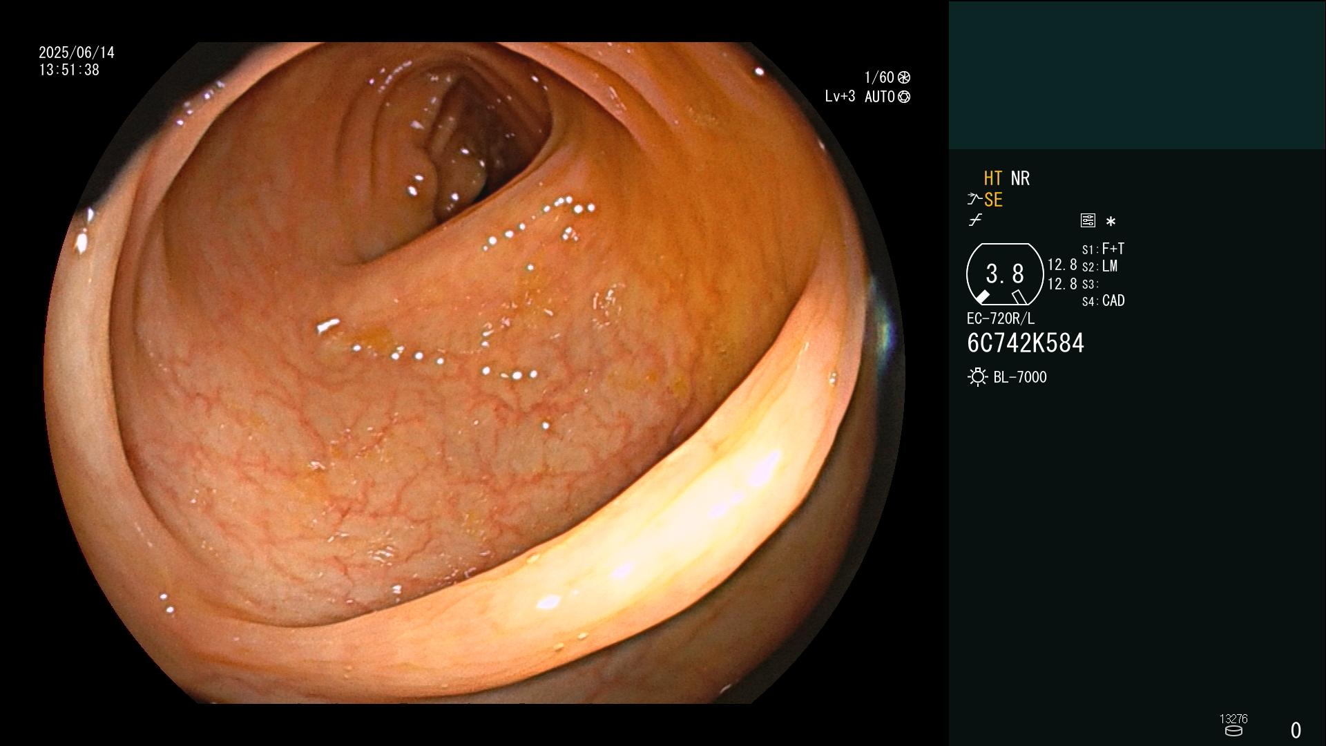Click the asterisk indicator icon

point(1111,221)
